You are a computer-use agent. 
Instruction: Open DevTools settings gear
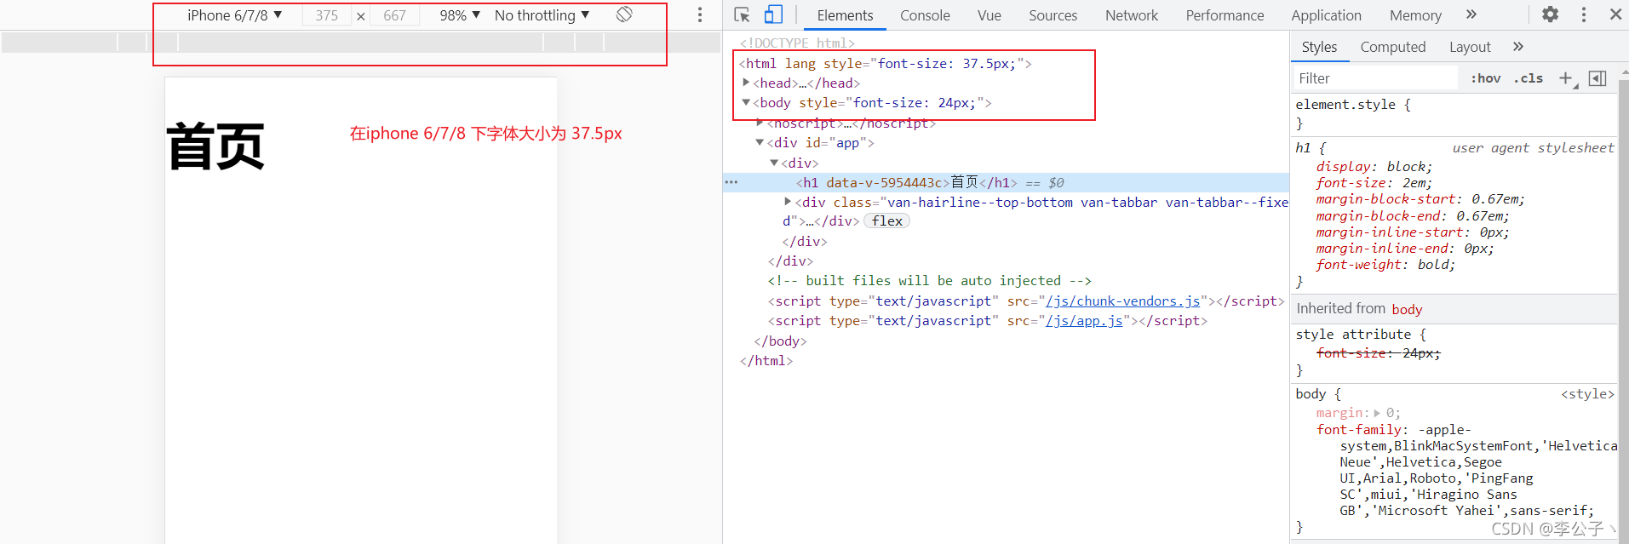point(1551,14)
